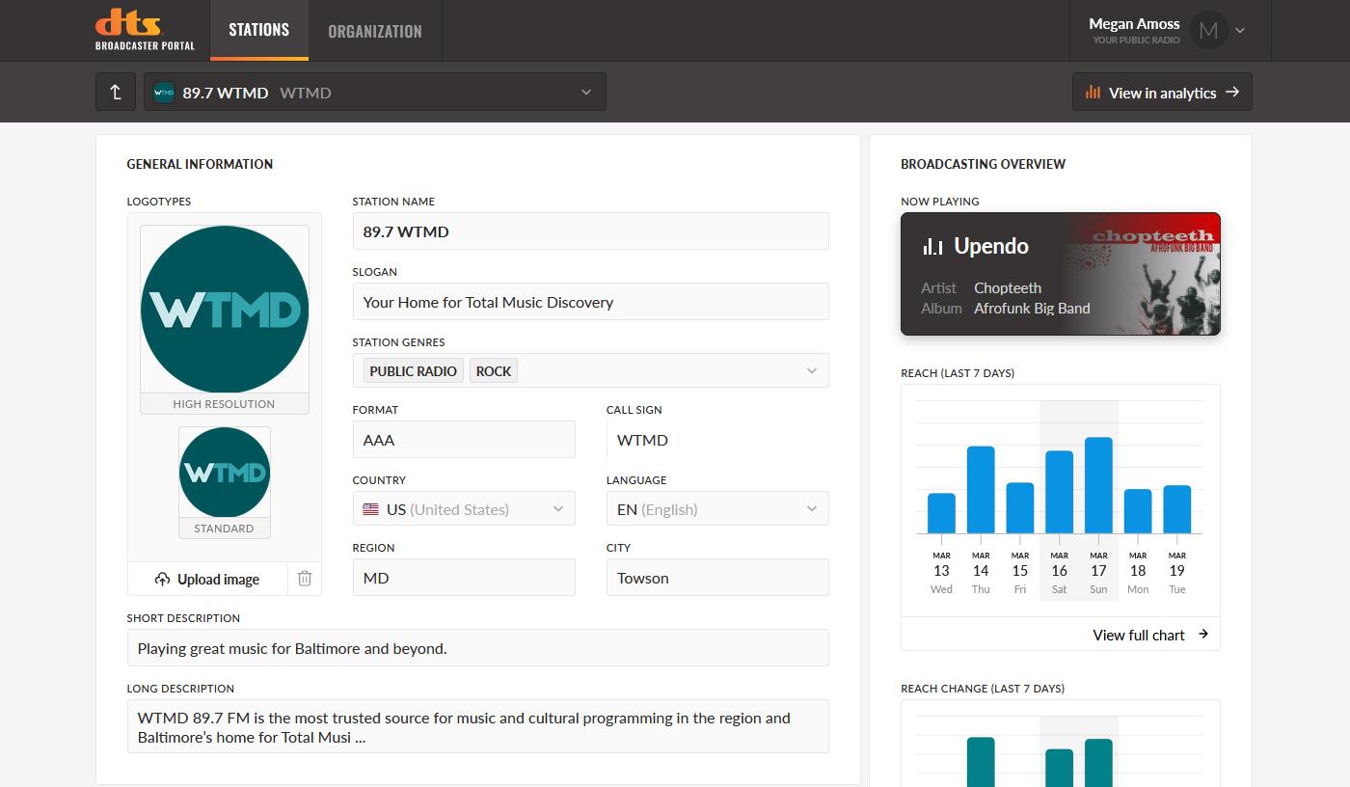Click the high resolution WTMD logo thumbnail
This screenshot has height=787, width=1350.
click(x=225, y=310)
